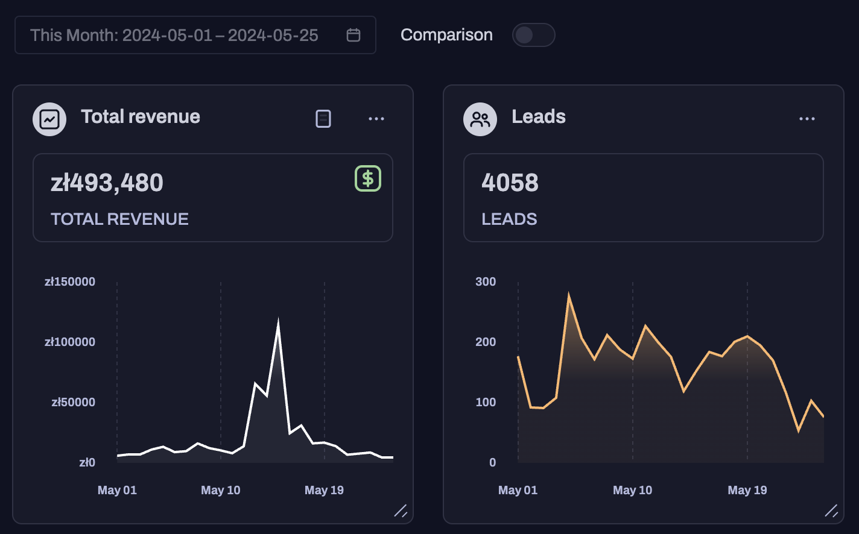The height and width of the screenshot is (534, 859).
Task: Click the notes icon on Total revenue card
Action: click(323, 119)
